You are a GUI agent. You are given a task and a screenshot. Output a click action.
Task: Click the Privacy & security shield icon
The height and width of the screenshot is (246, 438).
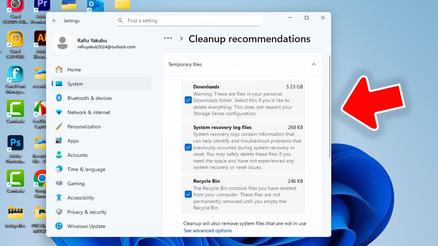(x=59, y=212)
